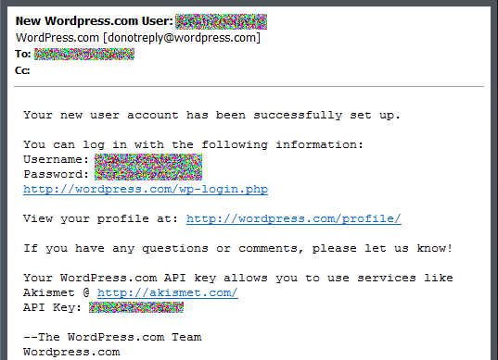Click the 'Password:' label in the message
This screenshot has height=360, width=498.
tap(56, 174)
